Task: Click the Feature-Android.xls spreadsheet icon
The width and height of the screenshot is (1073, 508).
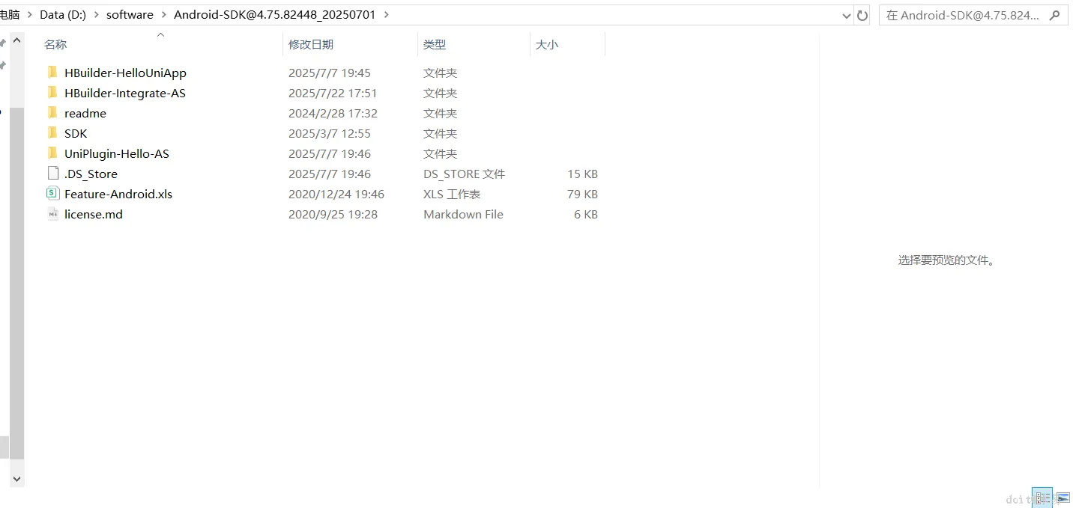Action: [x=52, y=194]
